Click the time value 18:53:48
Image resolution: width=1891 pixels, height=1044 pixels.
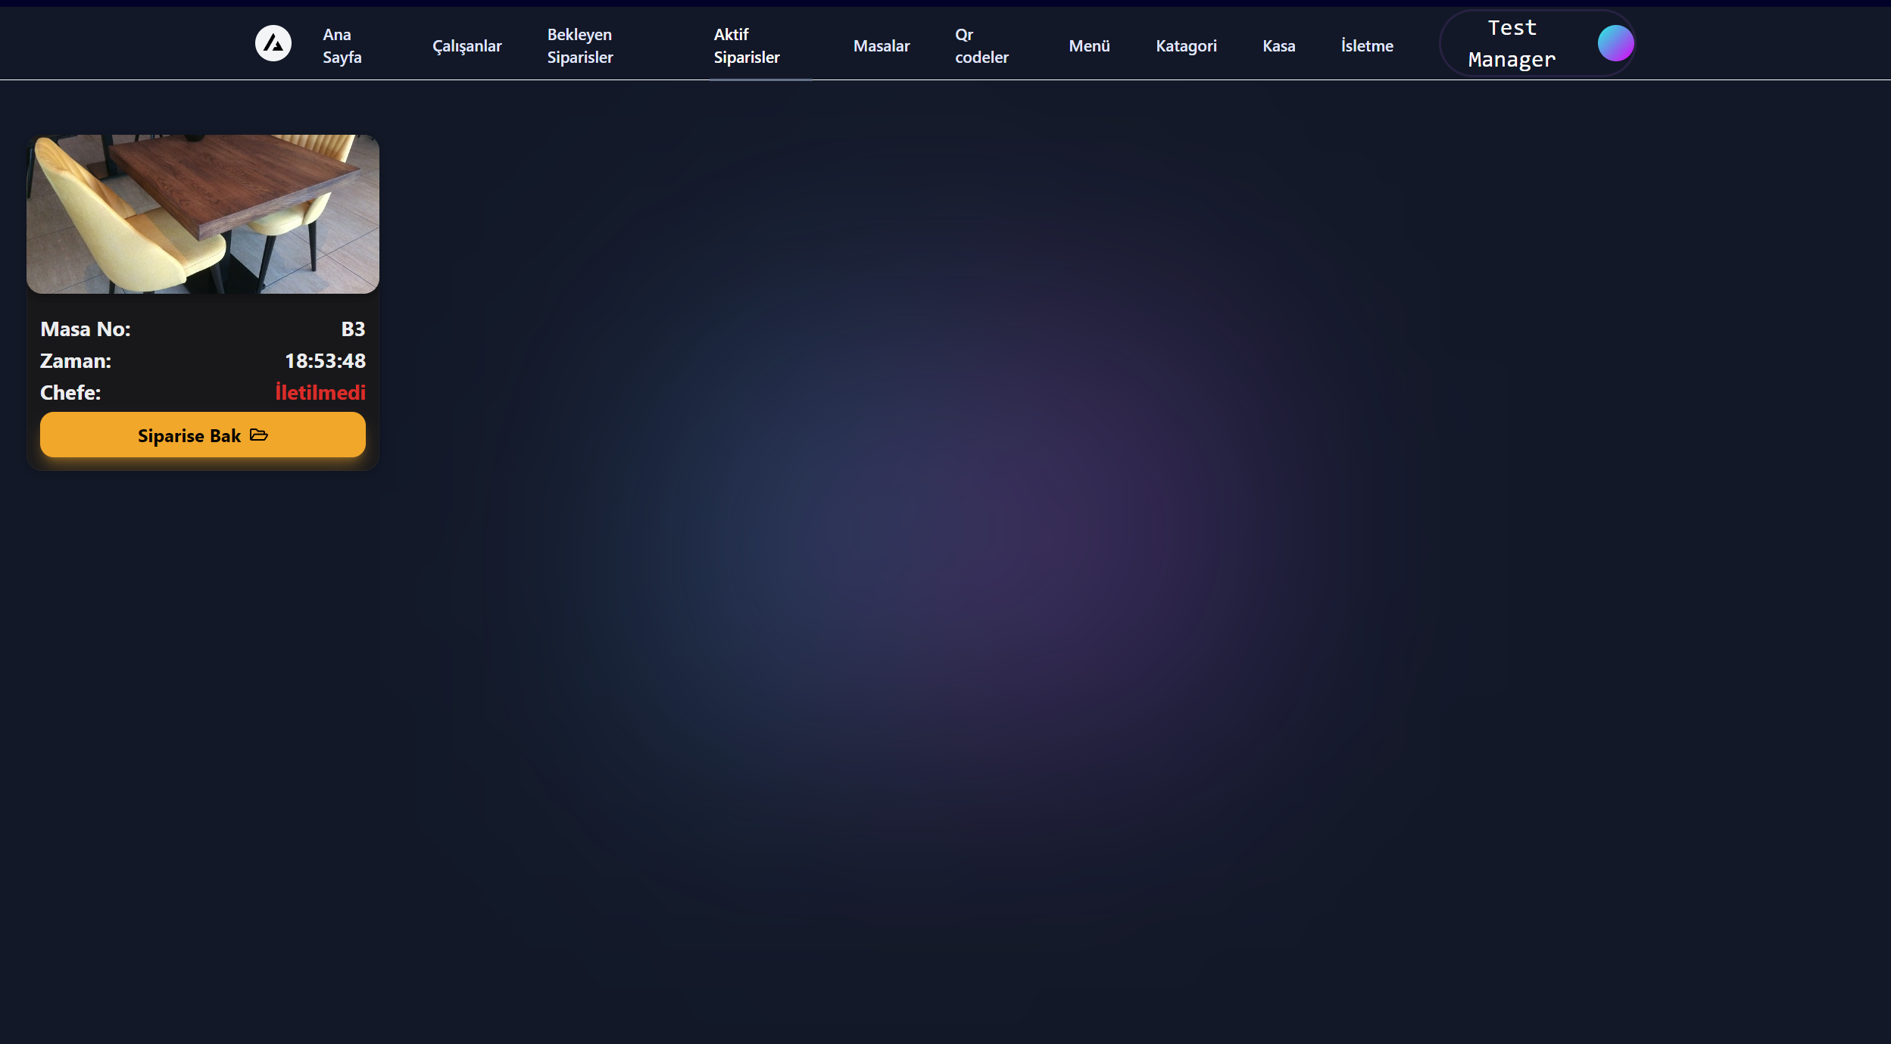tap(326, 360)
